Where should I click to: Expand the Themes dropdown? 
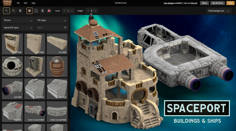pos(18,20)
